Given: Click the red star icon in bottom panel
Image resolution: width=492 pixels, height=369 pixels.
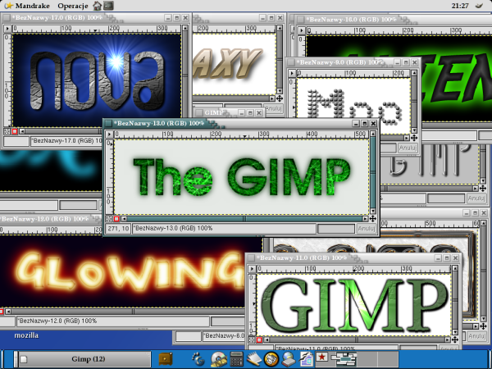Looking at the screenshot, I should point(321,358).
